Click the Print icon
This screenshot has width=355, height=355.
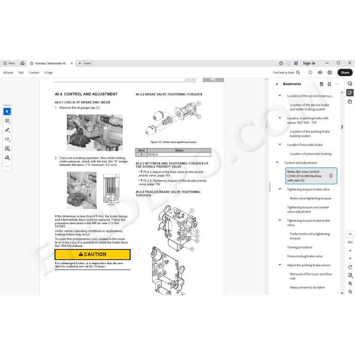330,73
